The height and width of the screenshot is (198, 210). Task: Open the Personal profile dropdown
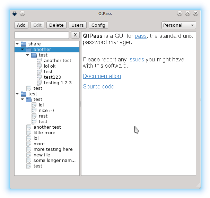pyautogui.click(x=179, y=25)
